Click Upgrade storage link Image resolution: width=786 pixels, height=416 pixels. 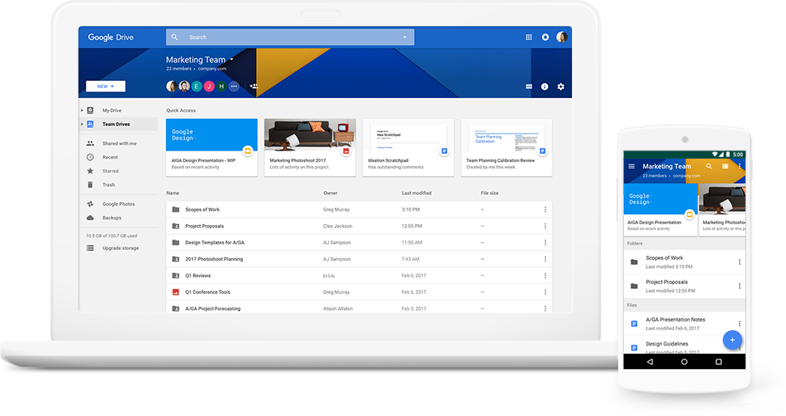pyautogui.click(x=120, y=248)
